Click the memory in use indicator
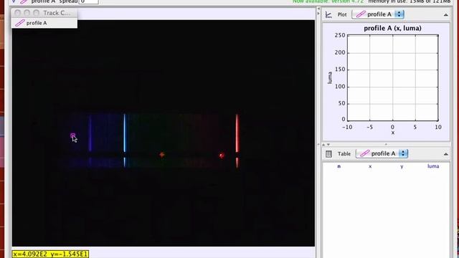The width and height of the screenshot is (459, 258). click(410, 1)
